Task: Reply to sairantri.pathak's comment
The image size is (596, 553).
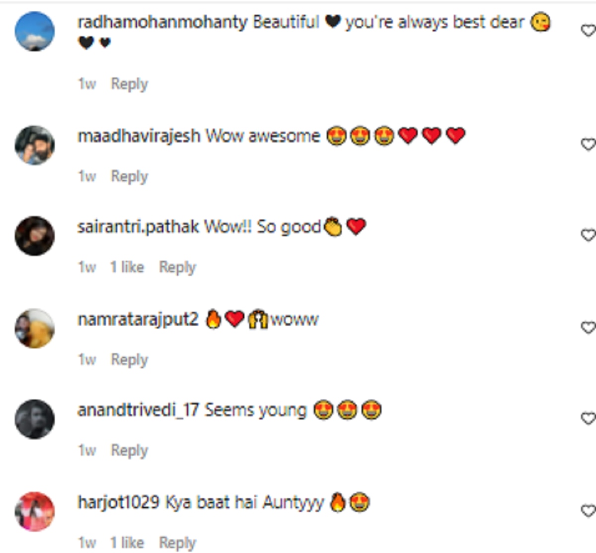Action: pyautogui.click(x=177, y=267)
